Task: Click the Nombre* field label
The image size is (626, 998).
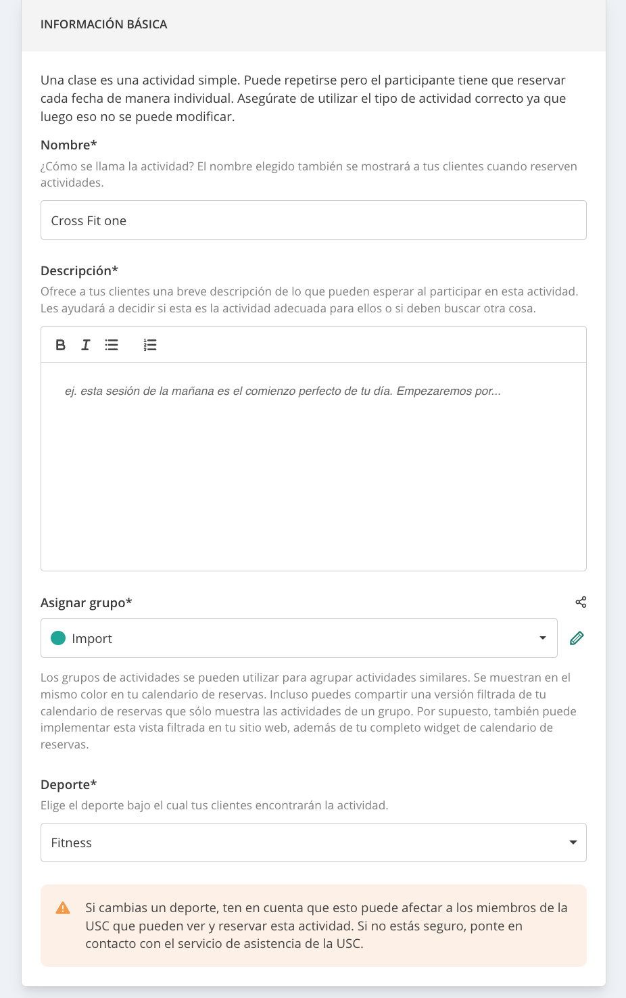Action: pos(69,145)
